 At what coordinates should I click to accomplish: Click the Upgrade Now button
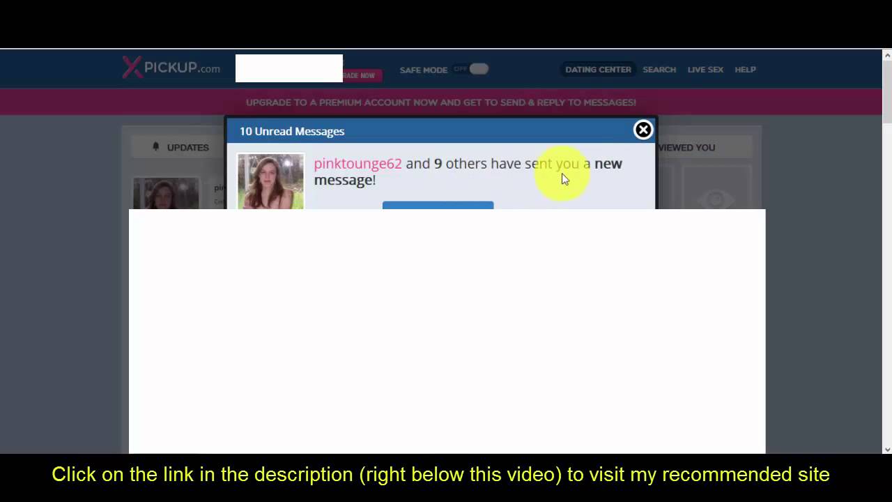click(362, 75)
